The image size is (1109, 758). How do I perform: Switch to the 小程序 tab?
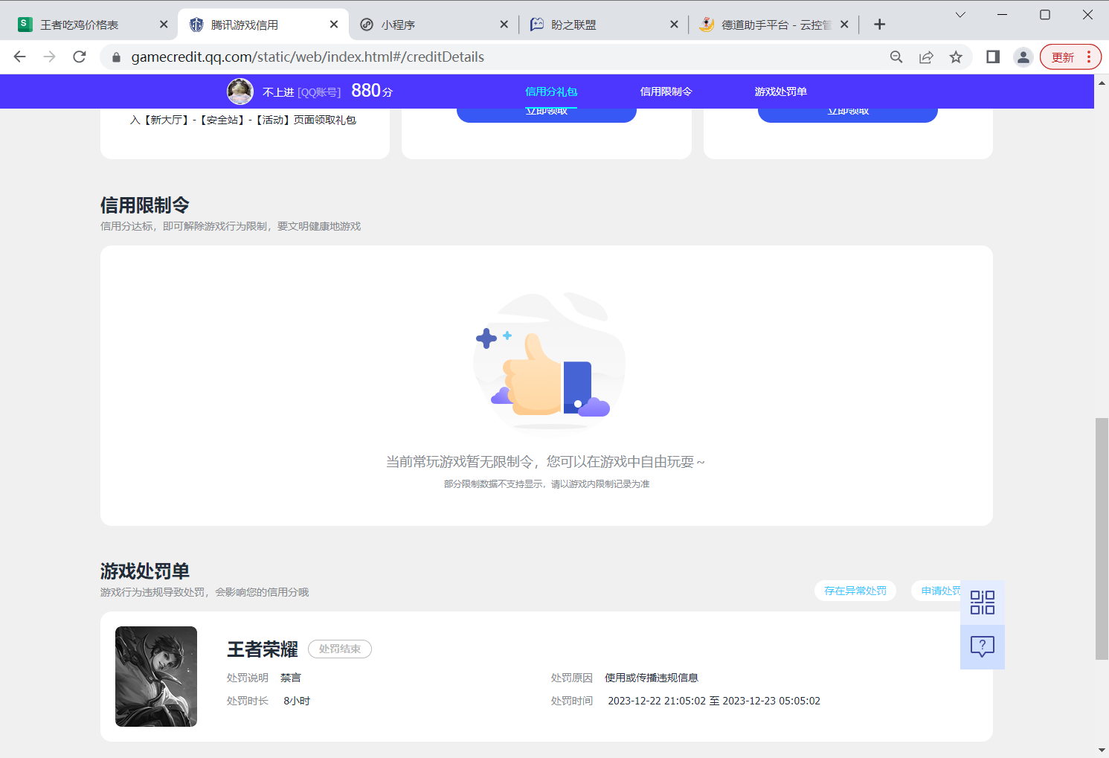point(398,25)
